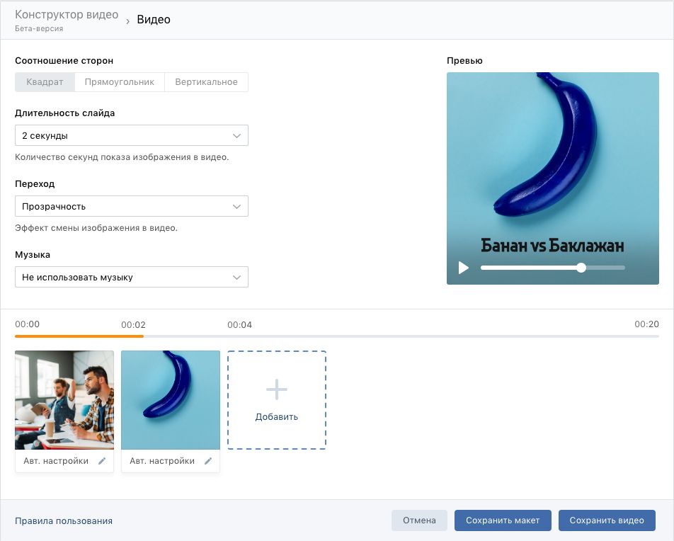Click the preview playback progress slider
Screen dimensions: 674x541
click(x=552, y=268)
